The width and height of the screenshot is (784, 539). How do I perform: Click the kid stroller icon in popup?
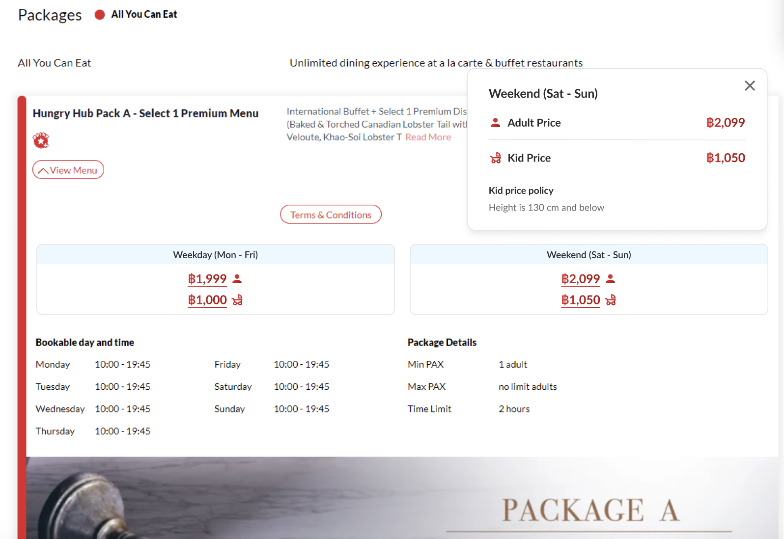click(495, 158)
